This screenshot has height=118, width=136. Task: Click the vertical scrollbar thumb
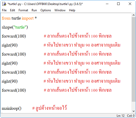point(133,59)
